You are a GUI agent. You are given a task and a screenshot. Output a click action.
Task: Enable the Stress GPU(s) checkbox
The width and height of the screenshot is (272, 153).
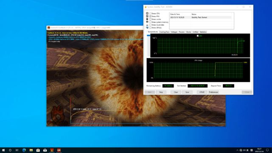pyautogui.click(x=150, y=28)
